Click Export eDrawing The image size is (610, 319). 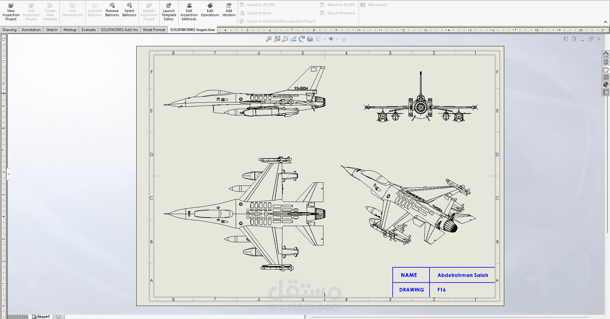pos(337,13)
